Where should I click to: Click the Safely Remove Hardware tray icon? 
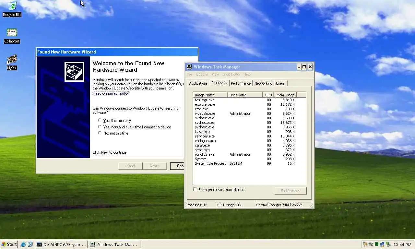[x=388, y=244]
